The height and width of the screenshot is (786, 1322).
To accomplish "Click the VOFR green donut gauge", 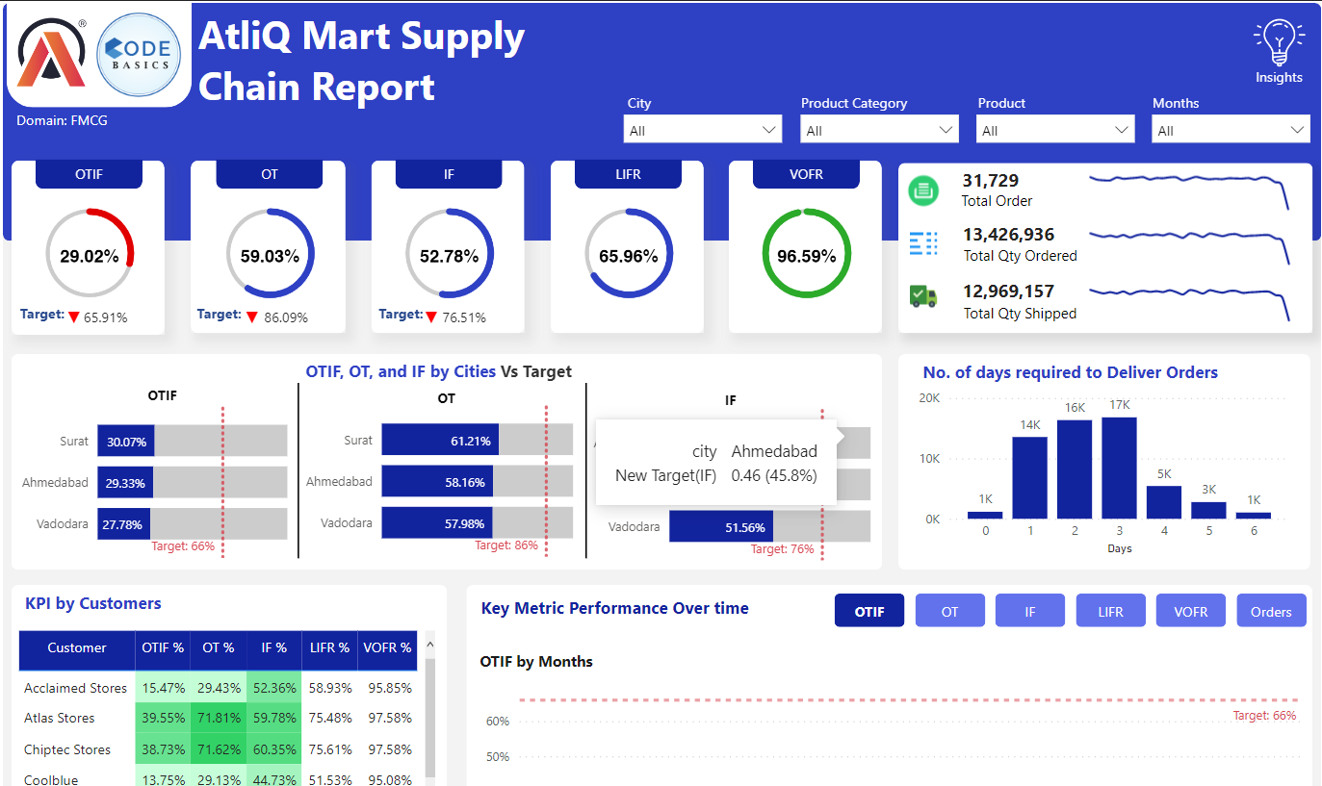I will click(x=806, y=253).
